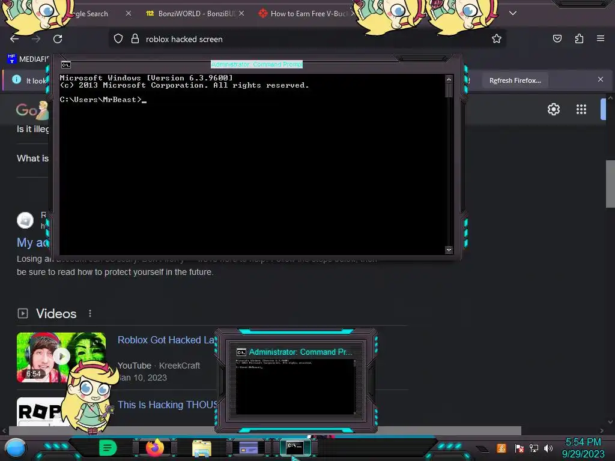Viewport: 615px width, 461px height.
Task: Click the site padlock icon
Action: click(x=135, y=39)
